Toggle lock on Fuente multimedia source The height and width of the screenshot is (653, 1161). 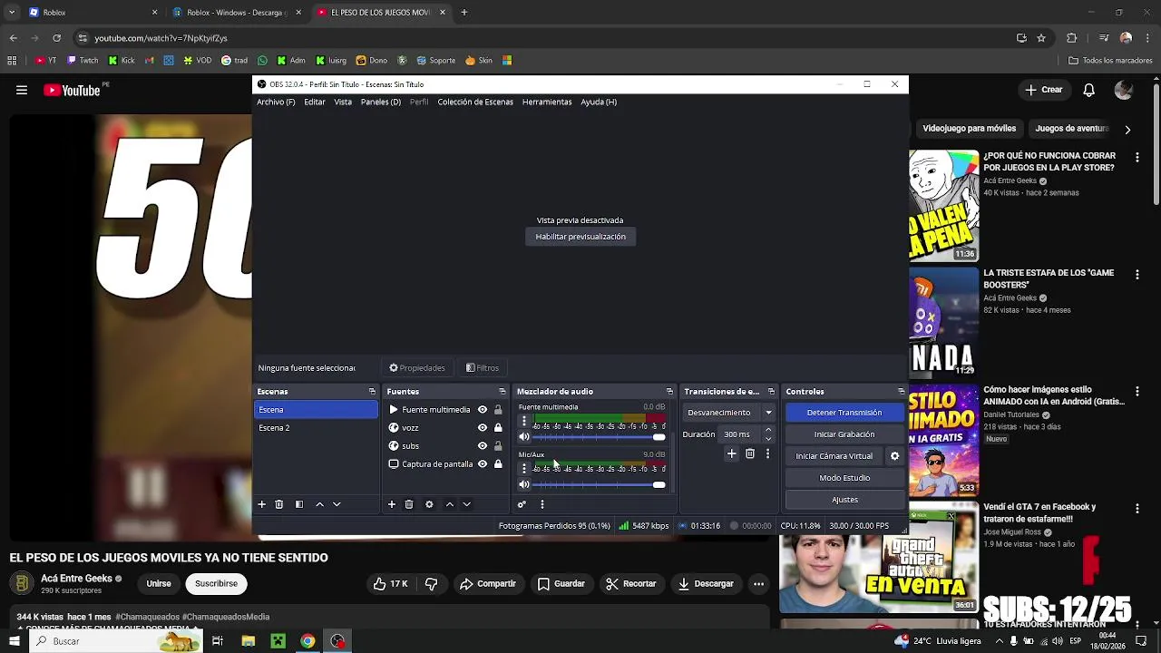coord(498,410)
